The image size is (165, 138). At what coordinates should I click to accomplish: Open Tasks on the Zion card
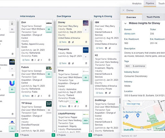coord(26,60)
